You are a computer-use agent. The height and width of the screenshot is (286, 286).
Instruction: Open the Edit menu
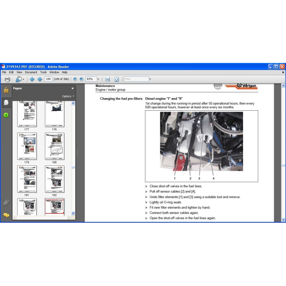11,72
